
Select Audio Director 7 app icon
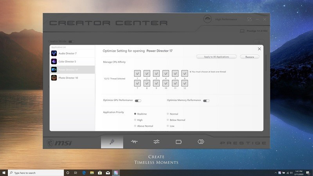(x=54, y=53)
